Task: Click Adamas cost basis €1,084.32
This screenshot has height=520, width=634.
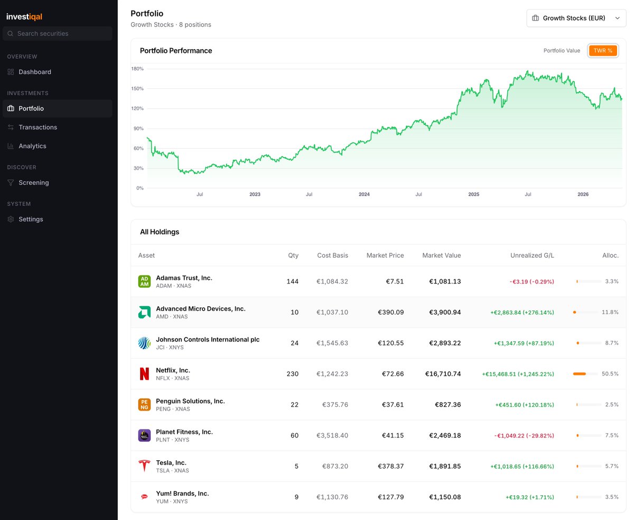Action: (332, 281)
